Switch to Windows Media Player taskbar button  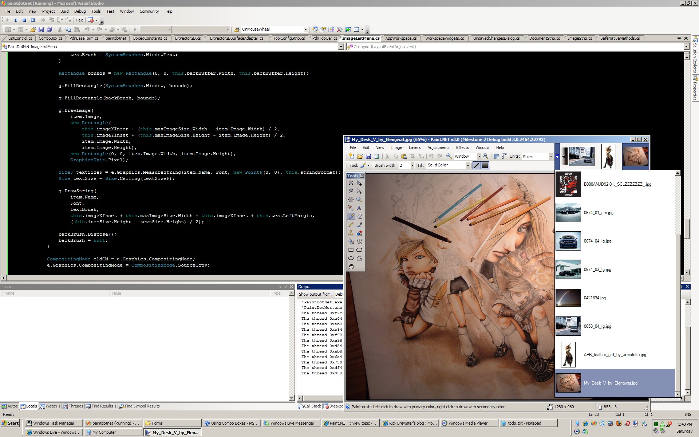coord(469,423)
